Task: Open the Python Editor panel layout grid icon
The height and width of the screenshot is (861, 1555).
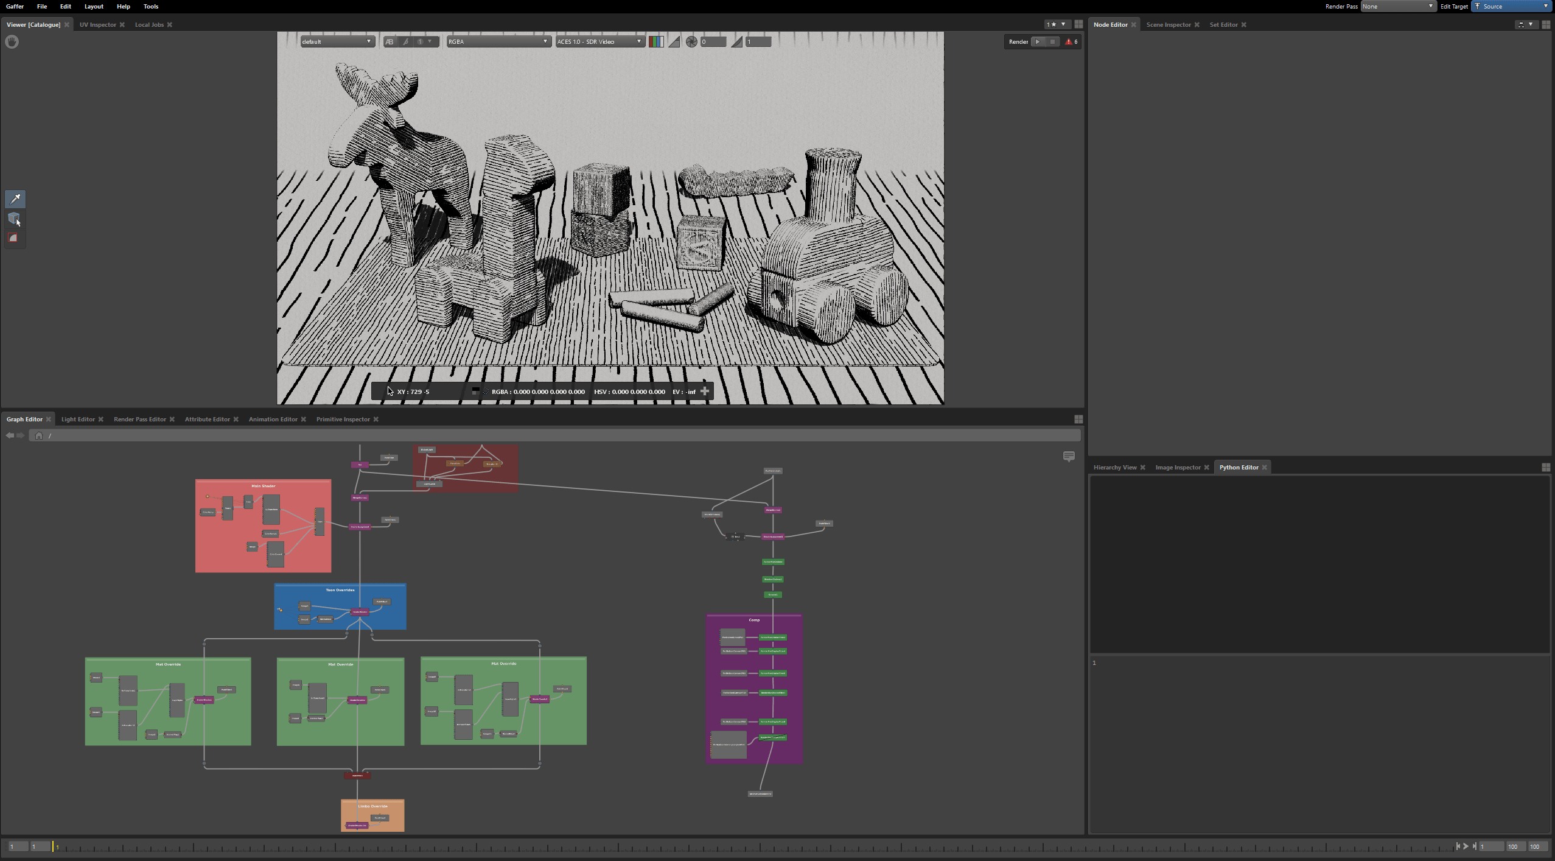Action: (1546, 467)
